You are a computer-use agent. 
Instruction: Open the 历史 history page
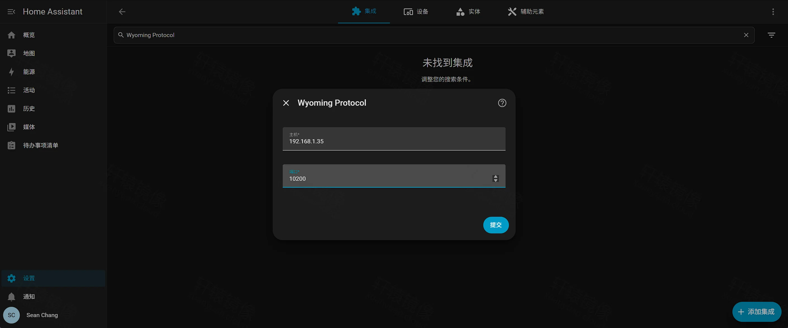point(53,108)
